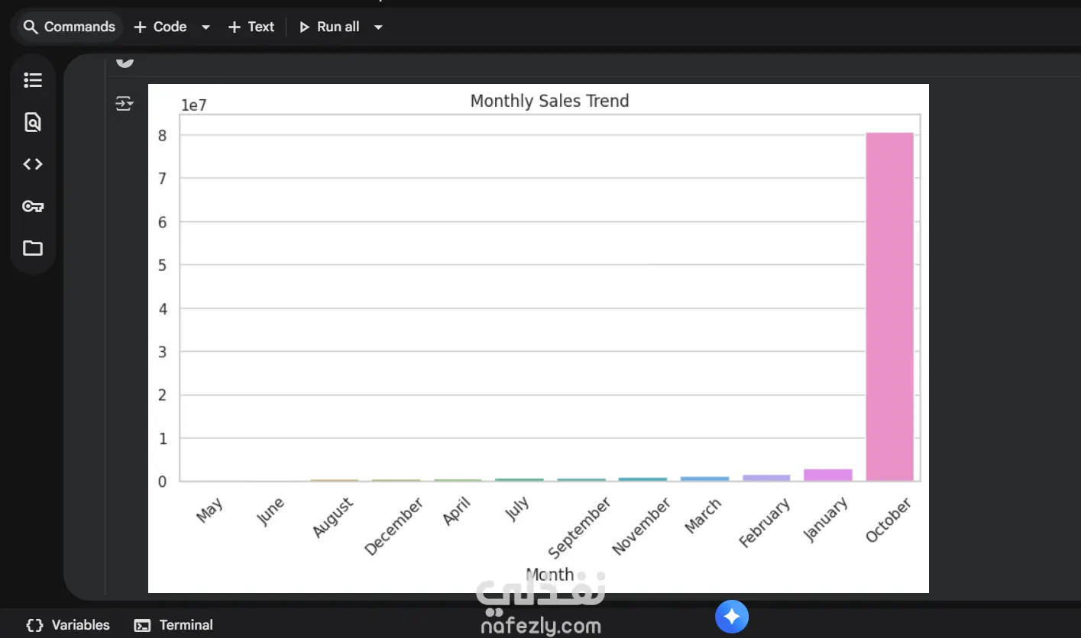Open Find and replace from the sidebar
1081x638 pixels.
click(33, 122)
